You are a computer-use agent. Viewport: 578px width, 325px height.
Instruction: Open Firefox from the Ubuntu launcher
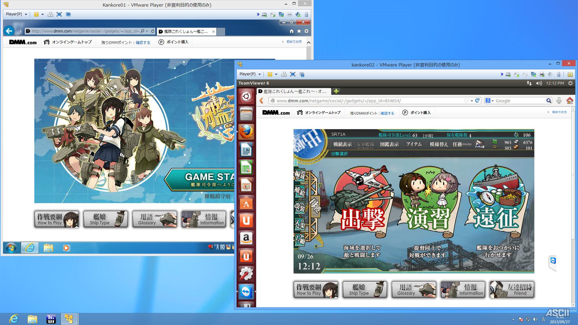pos(246,132)
